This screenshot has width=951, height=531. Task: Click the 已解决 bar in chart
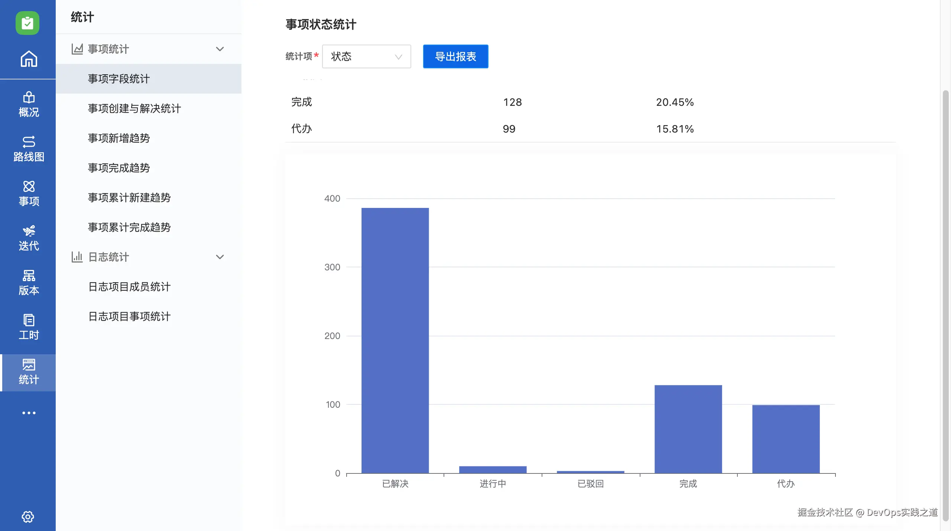395,340
